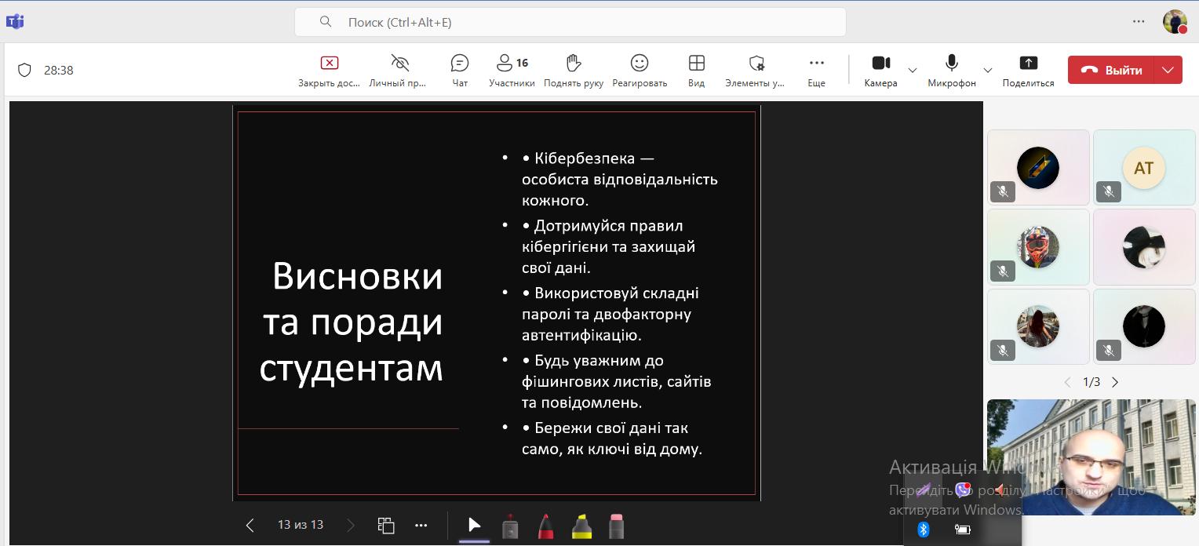Click the red Leave meeting button
This screenshot has width=1199, height=546.
(1111, 70)
